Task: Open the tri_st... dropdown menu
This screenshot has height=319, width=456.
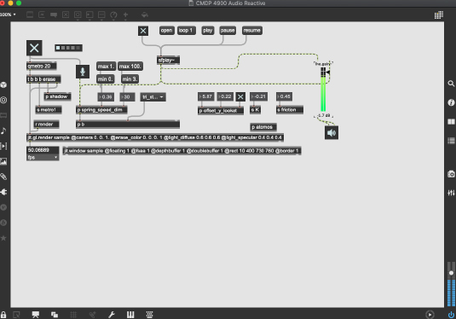Action: point(153,97)
